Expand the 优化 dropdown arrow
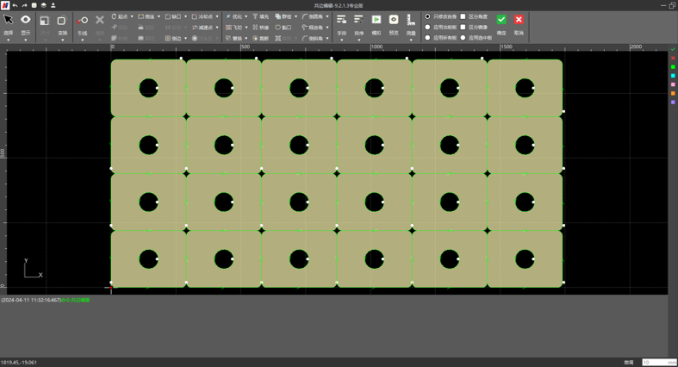The height and width of the screenshot is (367, 678). pos(246,16)
